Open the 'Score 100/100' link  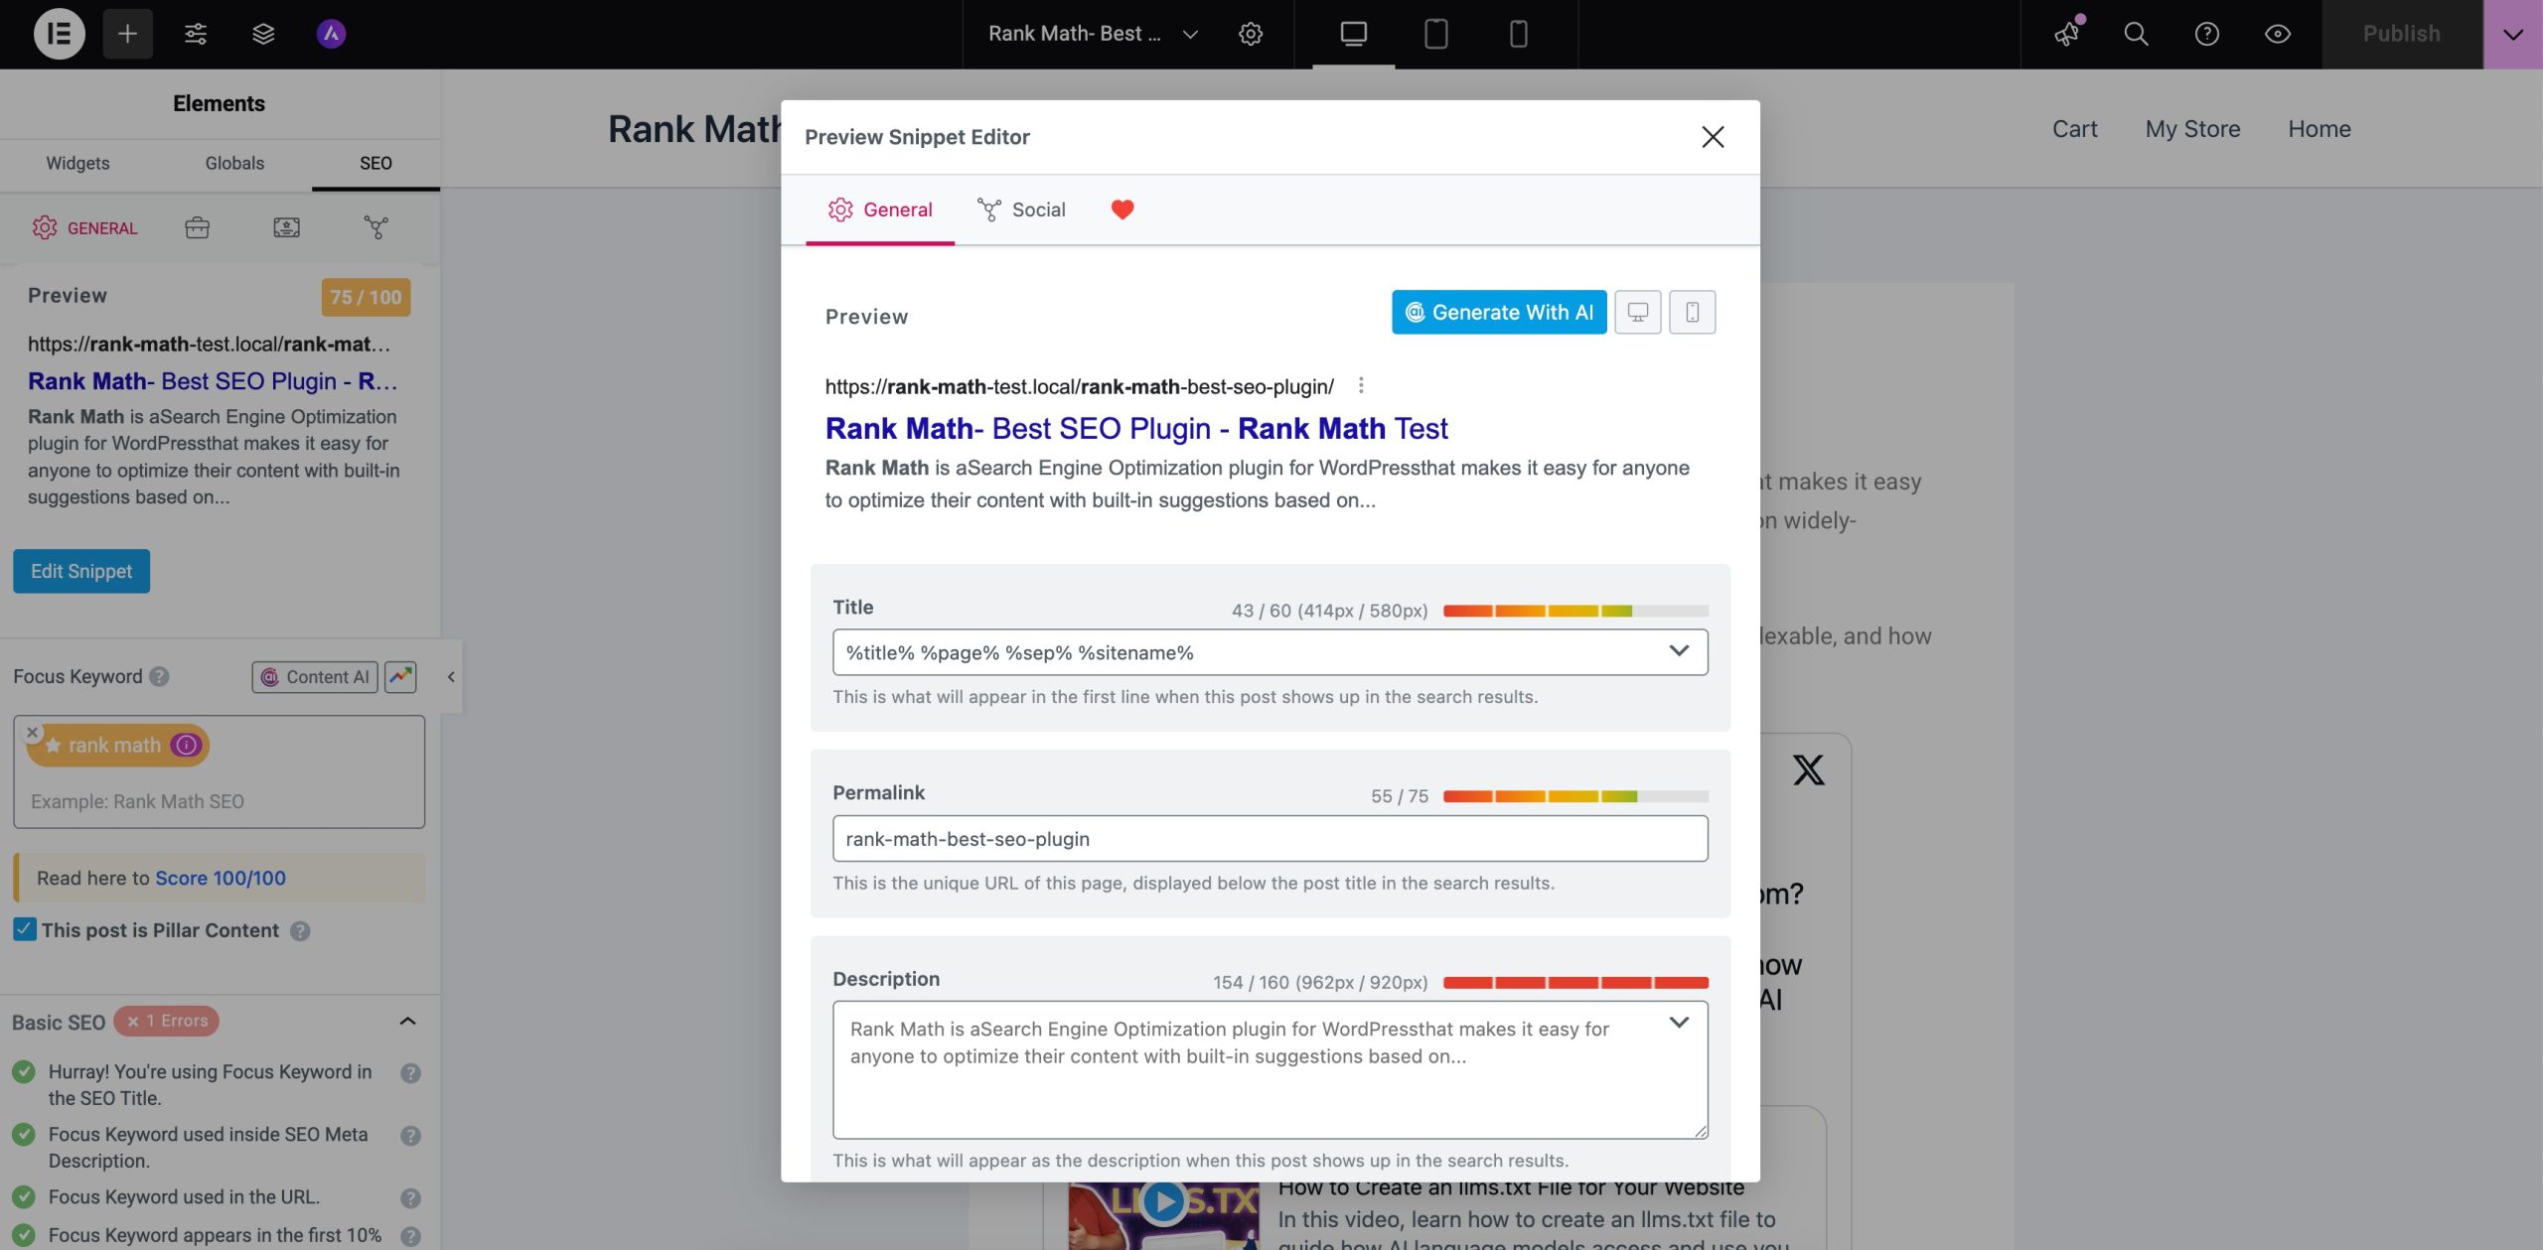(x=220, y=878)
